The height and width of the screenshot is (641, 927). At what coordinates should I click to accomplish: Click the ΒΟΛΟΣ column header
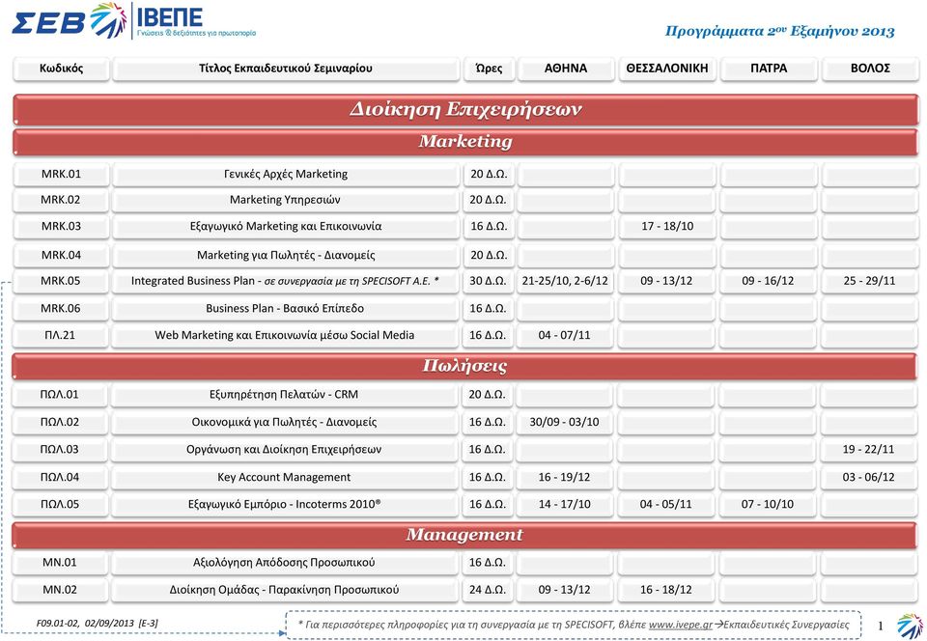click(x=870, y=68)
